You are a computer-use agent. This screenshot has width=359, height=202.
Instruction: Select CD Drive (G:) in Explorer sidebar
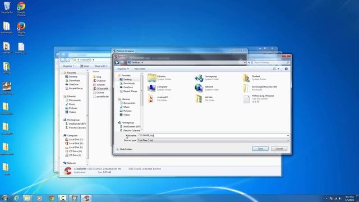click(75, 151)
